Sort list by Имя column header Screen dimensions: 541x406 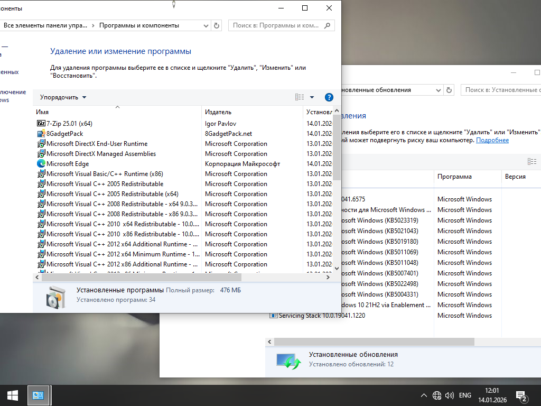tap(42, 112)
